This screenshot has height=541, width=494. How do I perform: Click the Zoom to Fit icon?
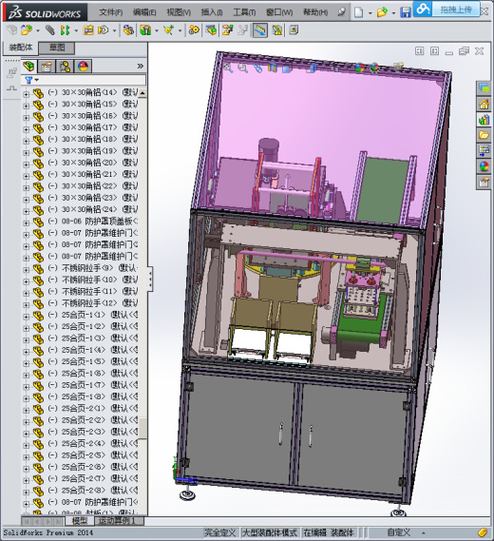pyautogui.click(x=227, y=68)
